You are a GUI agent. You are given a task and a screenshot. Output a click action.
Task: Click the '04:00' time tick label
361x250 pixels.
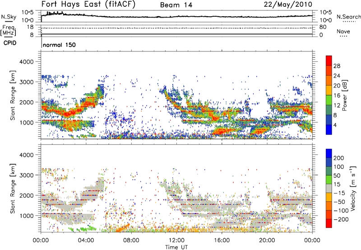[x=86, y=241]
